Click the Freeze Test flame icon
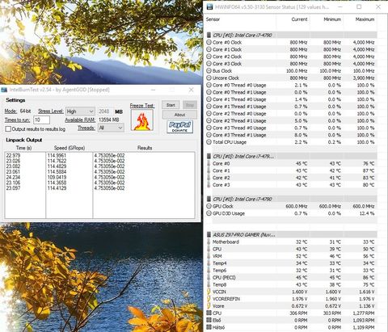This screenshot has width=388, height=332. coord(142,120)
